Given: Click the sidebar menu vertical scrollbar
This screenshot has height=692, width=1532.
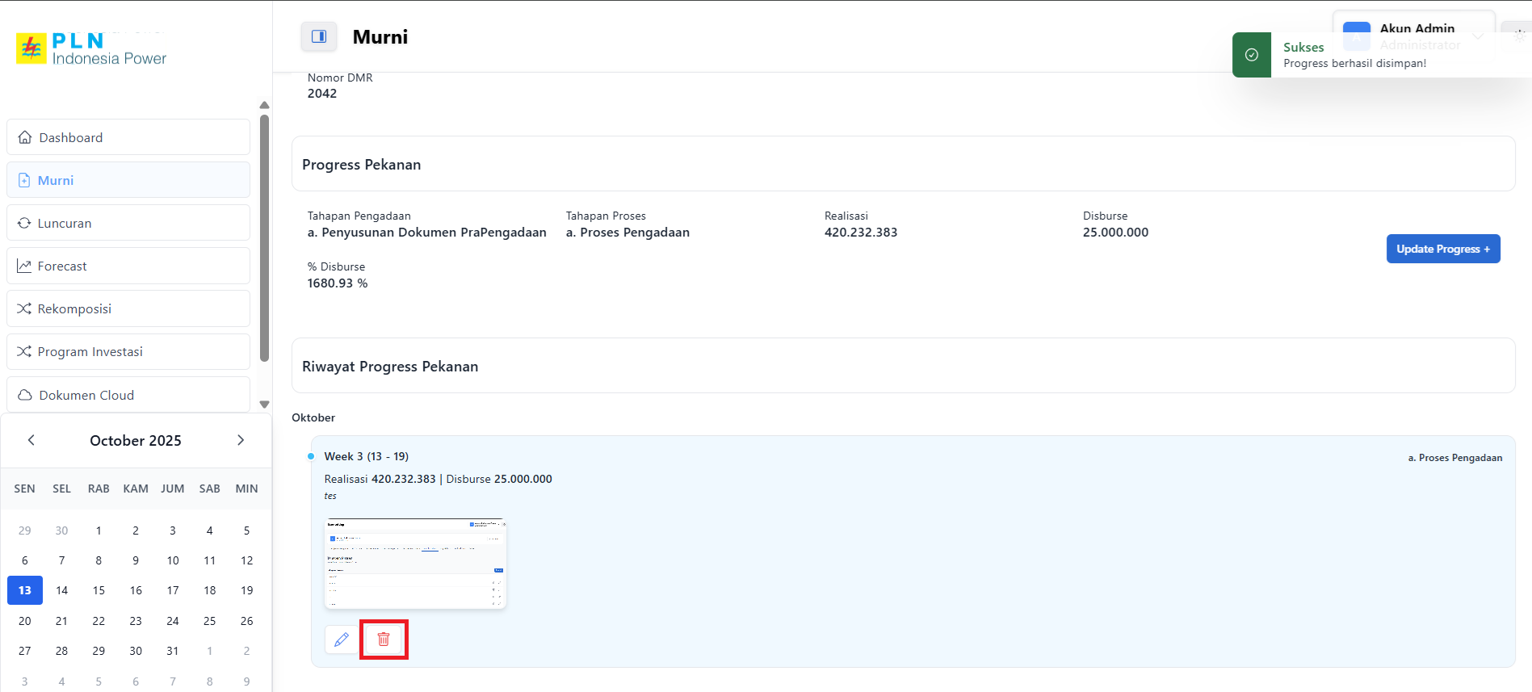Looking at the screenshot, I should [264, 239].
